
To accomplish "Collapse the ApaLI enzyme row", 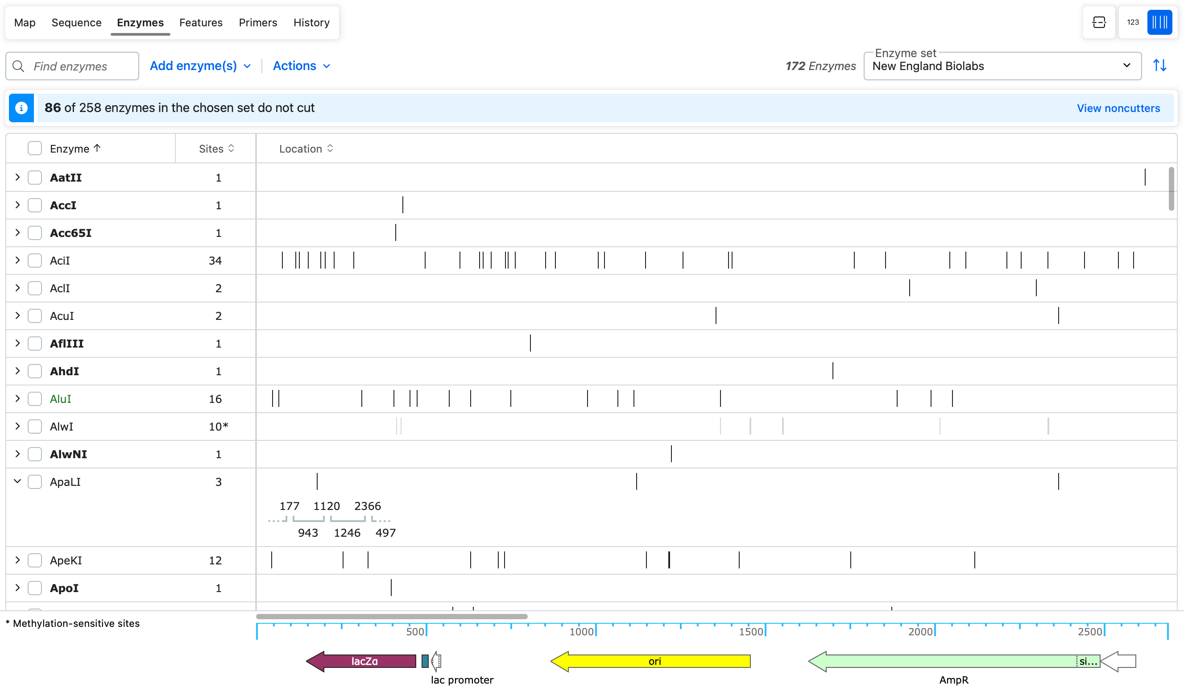I will point(17,481).
